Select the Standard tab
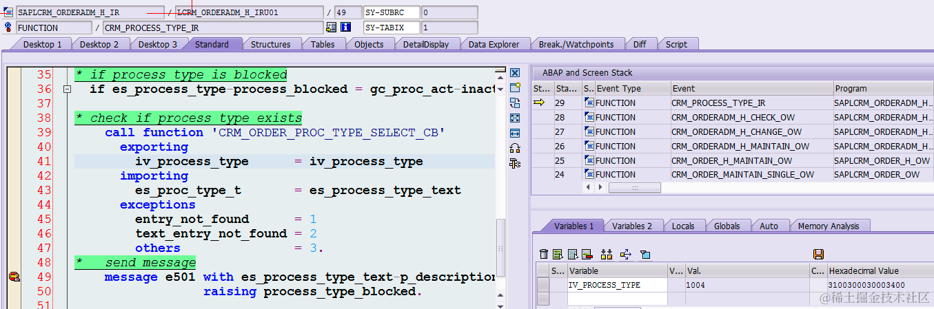 [x=212, y=44]
